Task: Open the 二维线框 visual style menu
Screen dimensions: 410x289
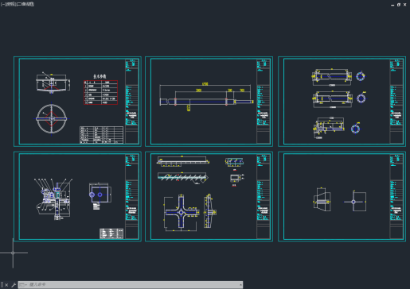Action: (x=25, y=4)
